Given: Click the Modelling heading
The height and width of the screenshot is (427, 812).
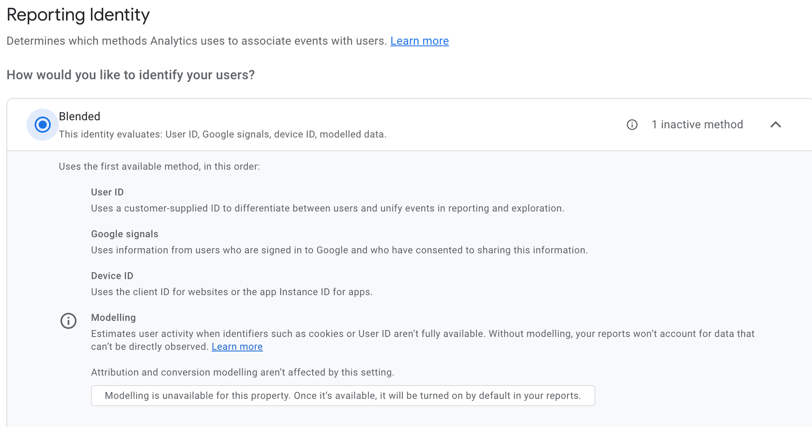Looking at the screenshot, I should click(113, 318).
